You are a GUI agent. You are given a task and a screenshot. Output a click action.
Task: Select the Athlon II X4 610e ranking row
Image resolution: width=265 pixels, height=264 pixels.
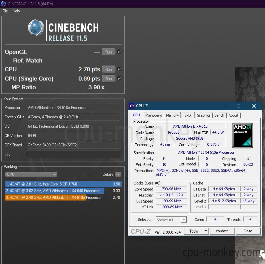coord(63,197)
